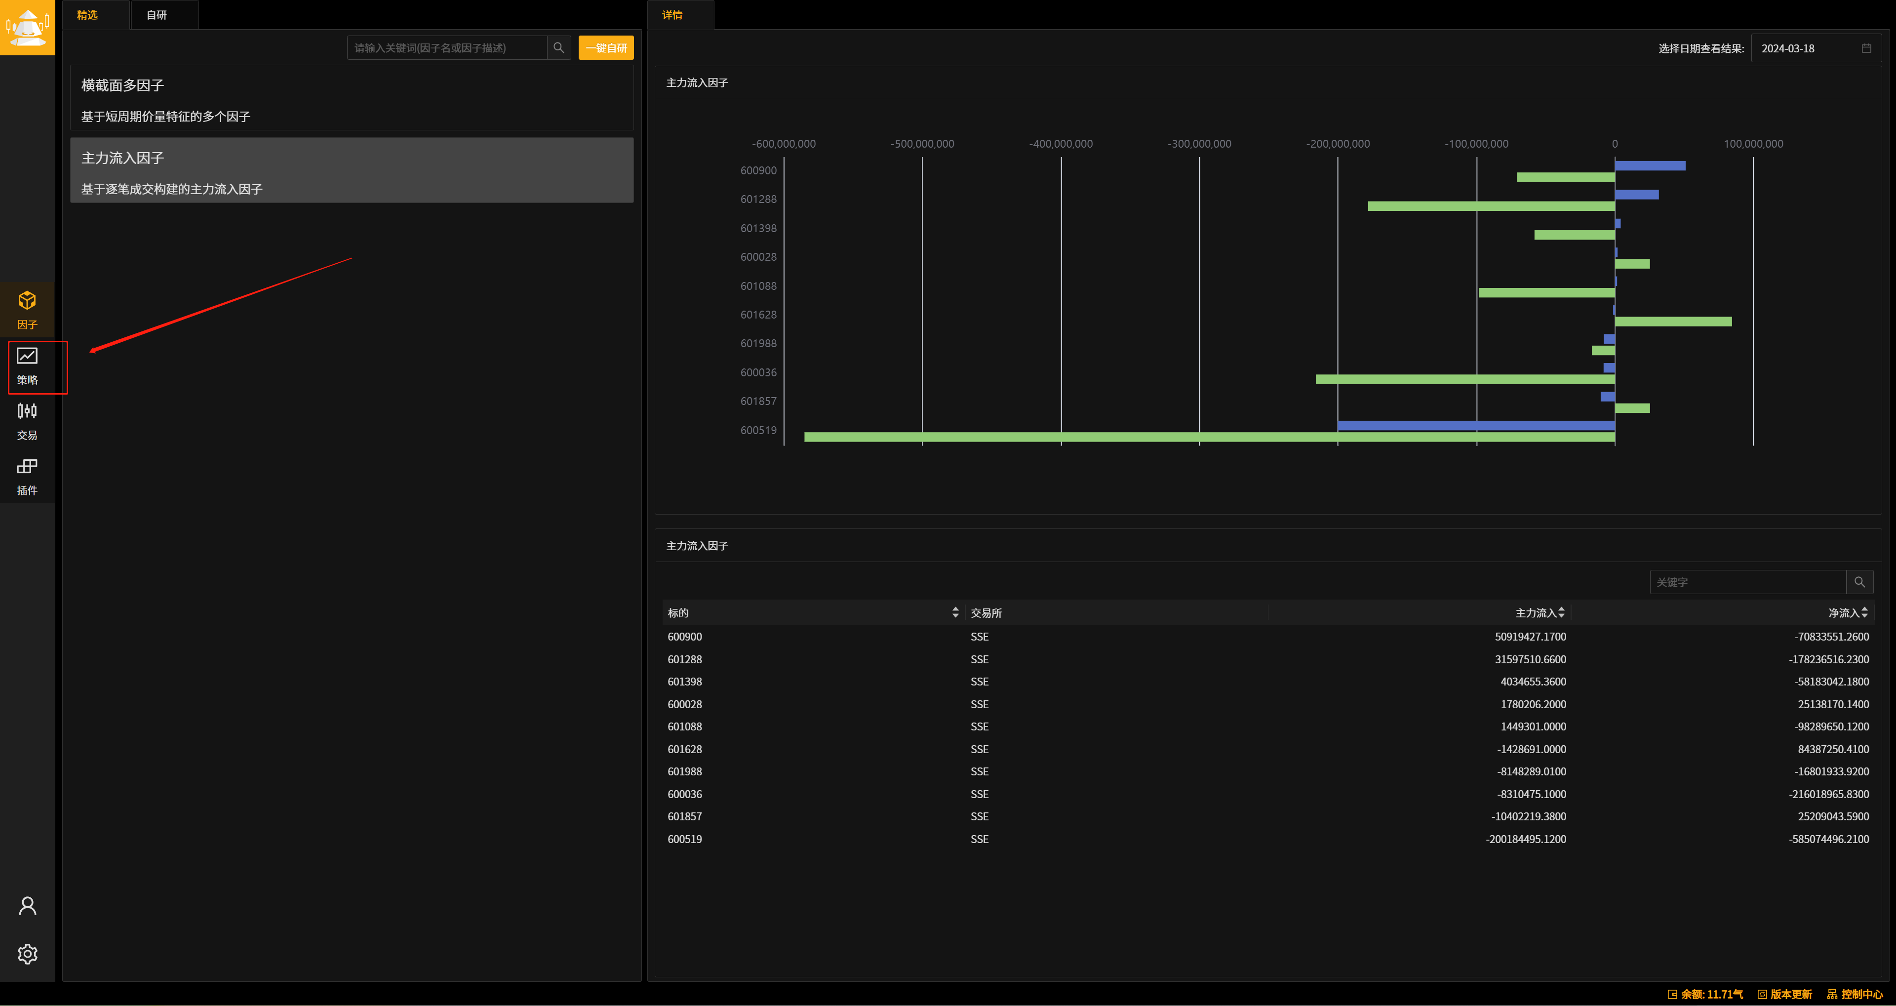Screen dimensions: 1896x1006
Task: Select the 详情 tab
Action: pos(672,15)
